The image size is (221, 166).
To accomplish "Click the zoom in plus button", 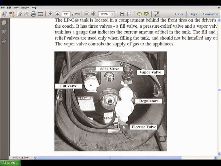I will pyautogui.click(x=94, y=14).
